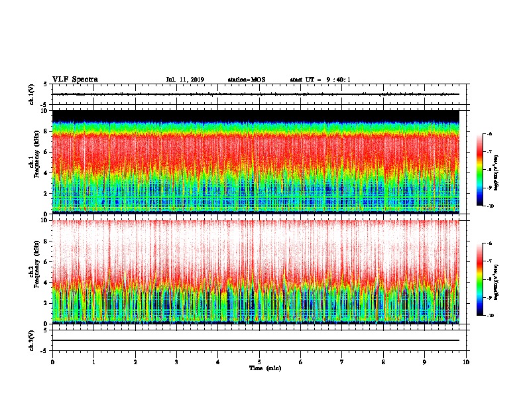
Task: Click the ch.1 "Frequency (kHz)" axis label
Action: click(x=37, y=154)
